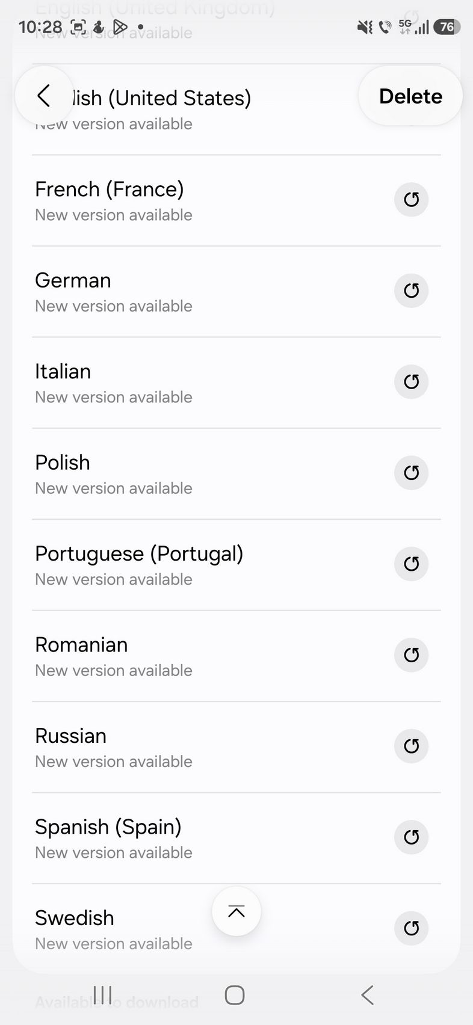
Task: Tap the Delete button
Action: point(410,96)
